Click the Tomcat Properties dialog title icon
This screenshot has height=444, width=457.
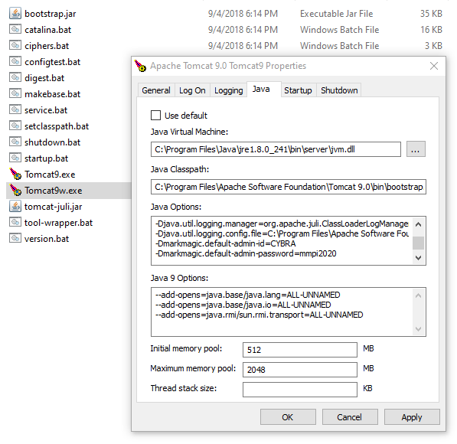pos(140,66)
